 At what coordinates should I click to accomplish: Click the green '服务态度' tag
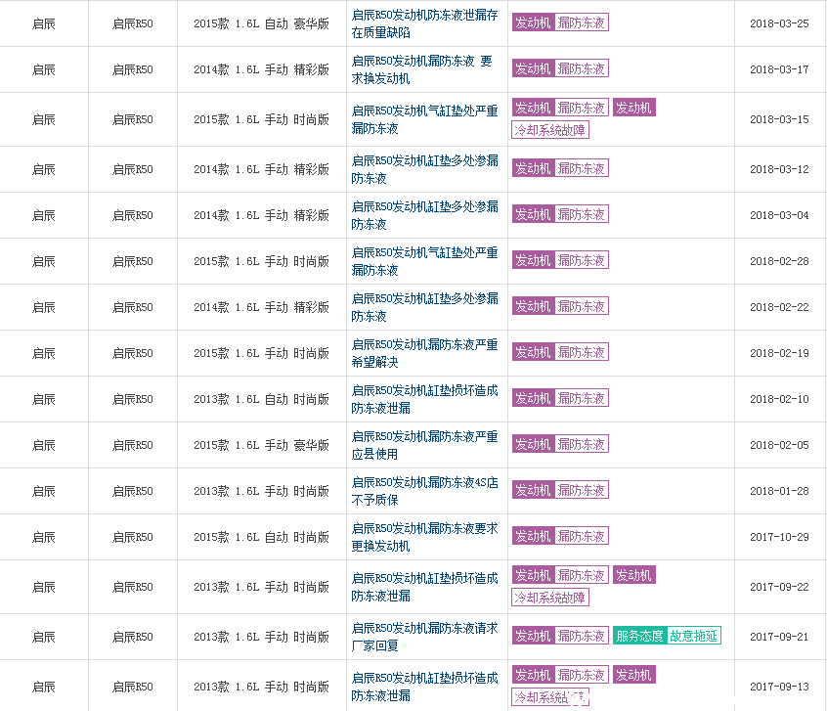pos(639,636)
